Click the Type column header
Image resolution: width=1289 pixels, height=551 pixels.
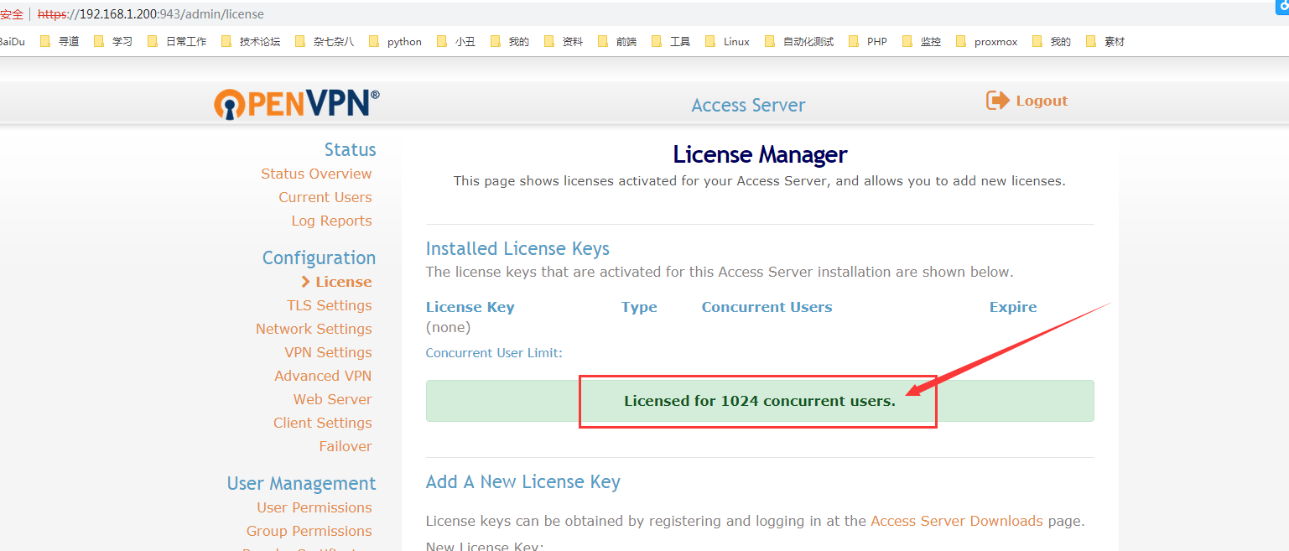639,307
